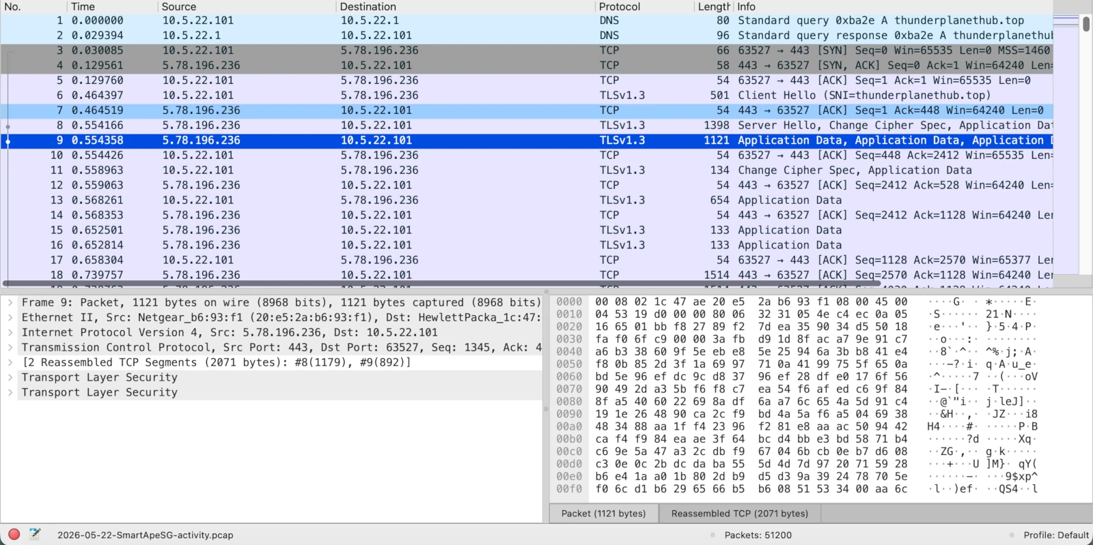The height and width of the screenshot is (545, 1093).
Task: Click hex offset 0050 row in bytes pane
Action: click(x=569, y=364)
